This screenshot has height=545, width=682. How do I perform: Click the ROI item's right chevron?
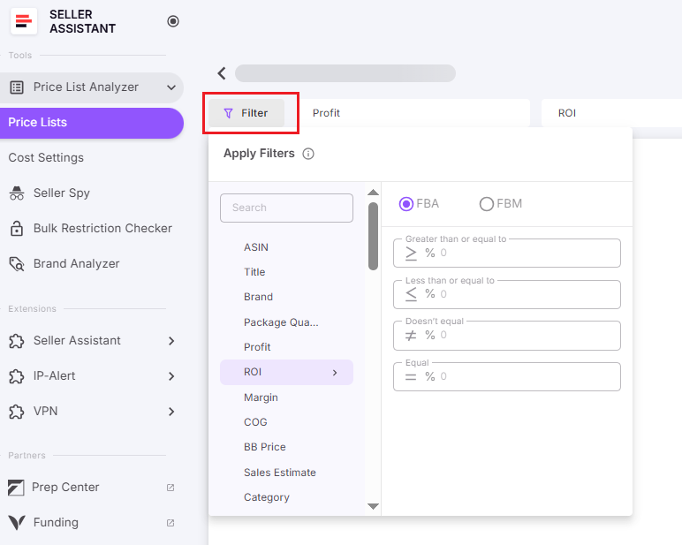click(x=335, y=373)
